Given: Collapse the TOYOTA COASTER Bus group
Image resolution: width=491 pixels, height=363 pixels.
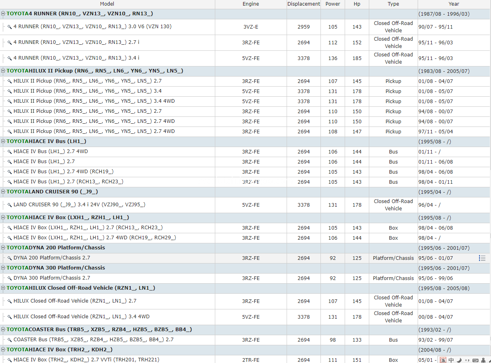Looking at the screenshot, I should pyautogui.click(x=3, y=330).
